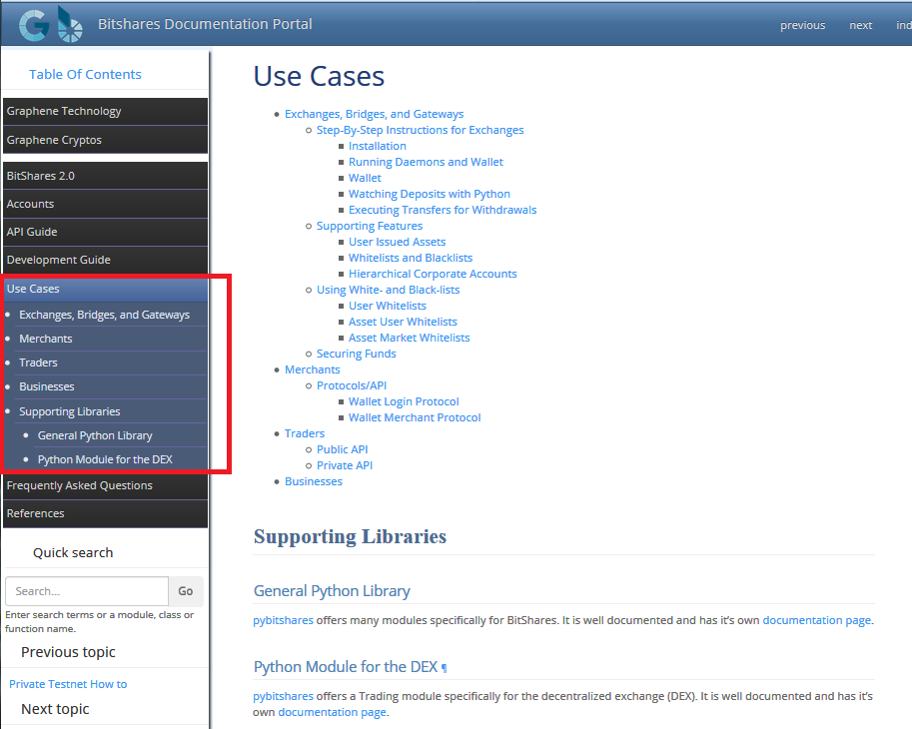
Task: Click the Go search button
Action: (186, 591)
